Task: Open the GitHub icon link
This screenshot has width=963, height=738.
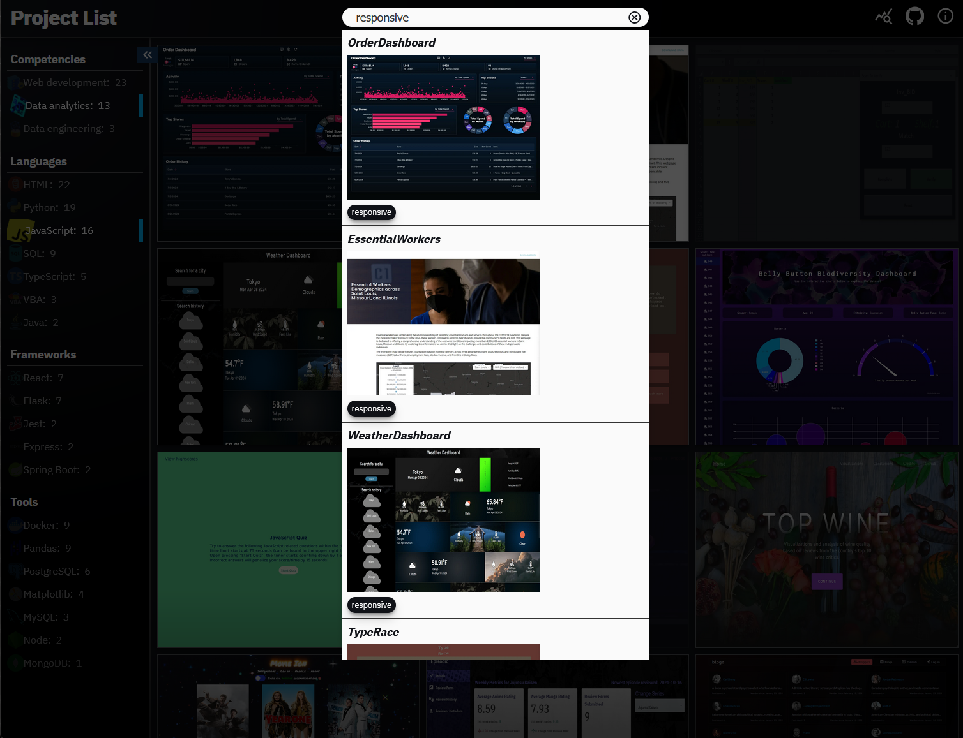Action: coord(914,16)
